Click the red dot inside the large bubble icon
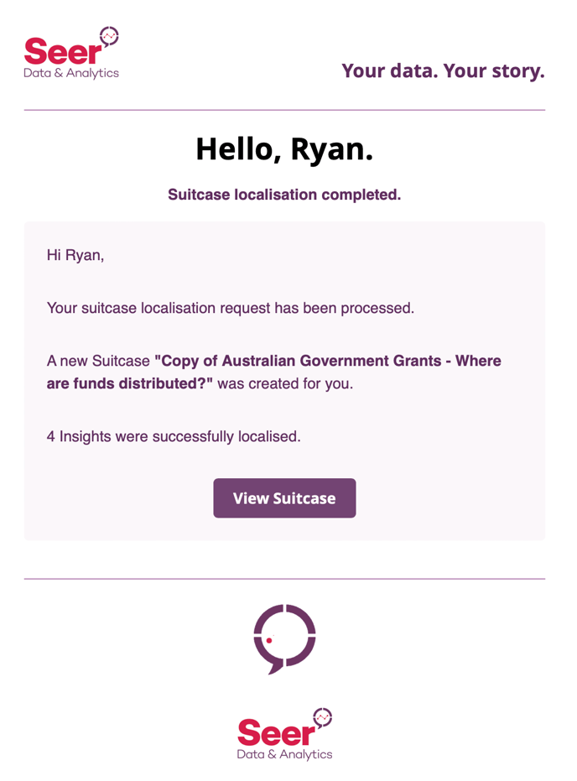This screenshot has width=577, height=781. coord(269,640)
